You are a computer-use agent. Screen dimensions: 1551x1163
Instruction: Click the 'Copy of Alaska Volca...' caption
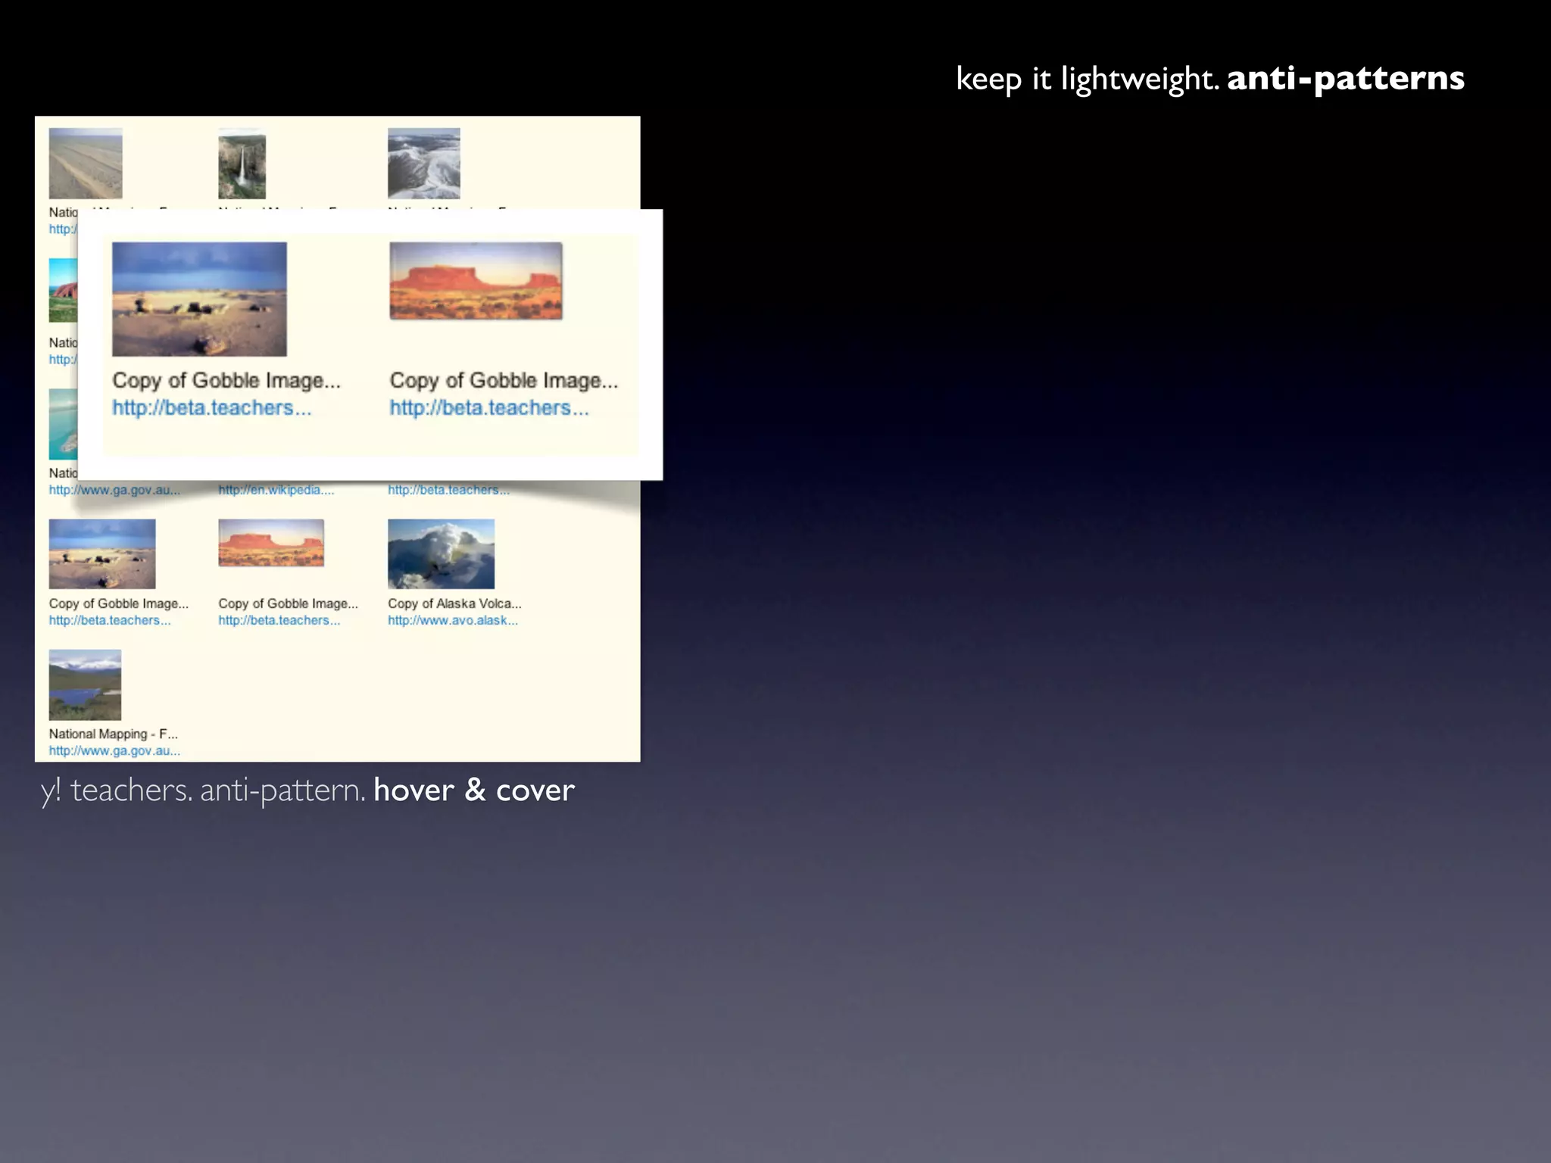[455, 603]
